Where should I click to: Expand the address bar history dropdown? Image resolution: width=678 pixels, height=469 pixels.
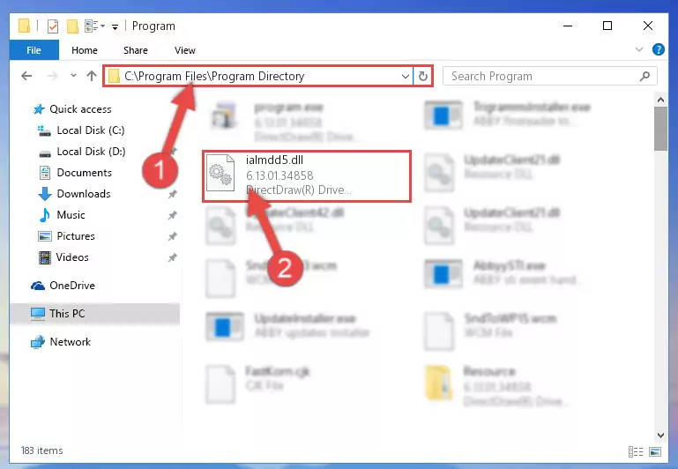[406, 76]
